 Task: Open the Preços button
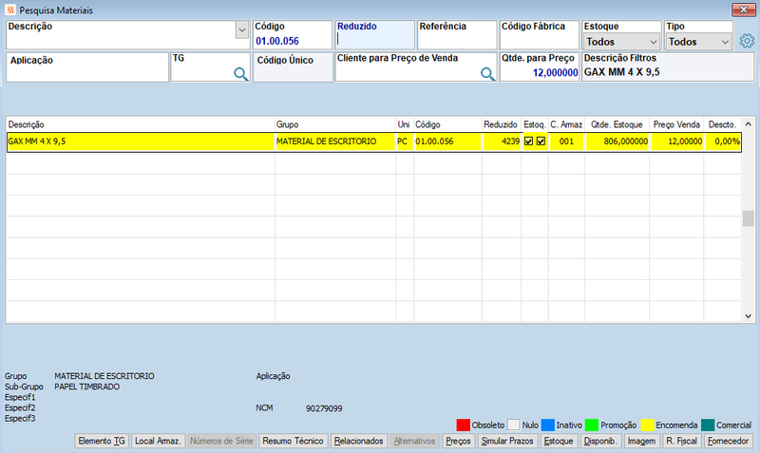tap(458, 441)
